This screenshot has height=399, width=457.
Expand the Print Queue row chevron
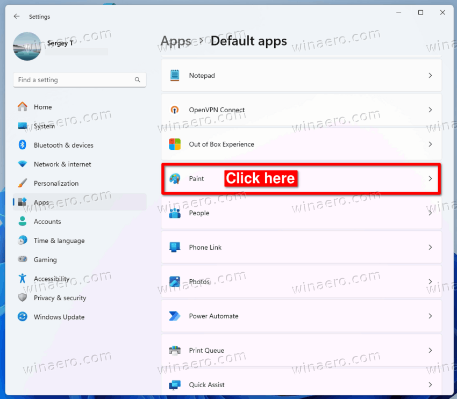click(430, 350)
